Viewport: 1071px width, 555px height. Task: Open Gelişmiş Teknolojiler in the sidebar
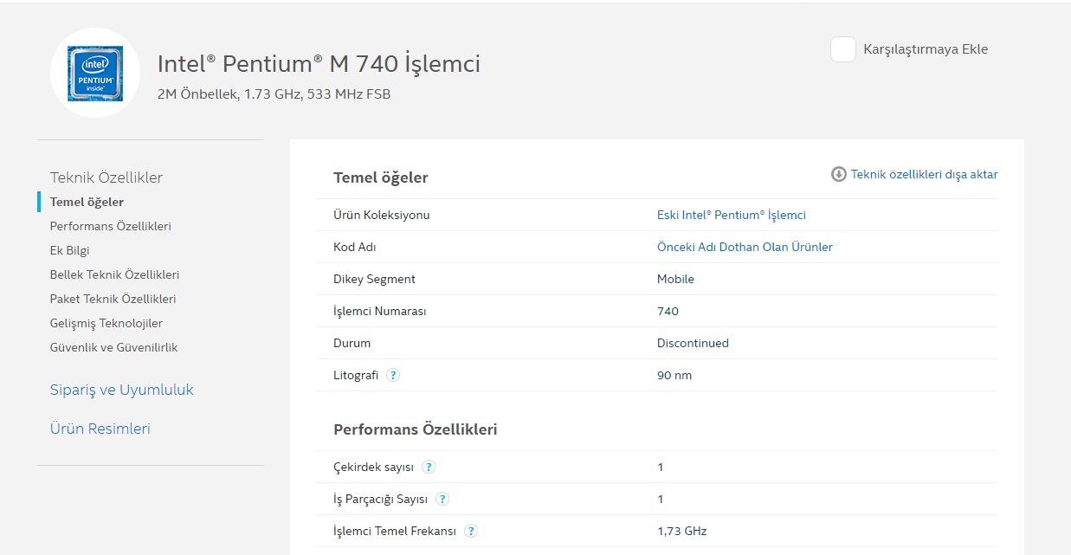coord(106,323)
